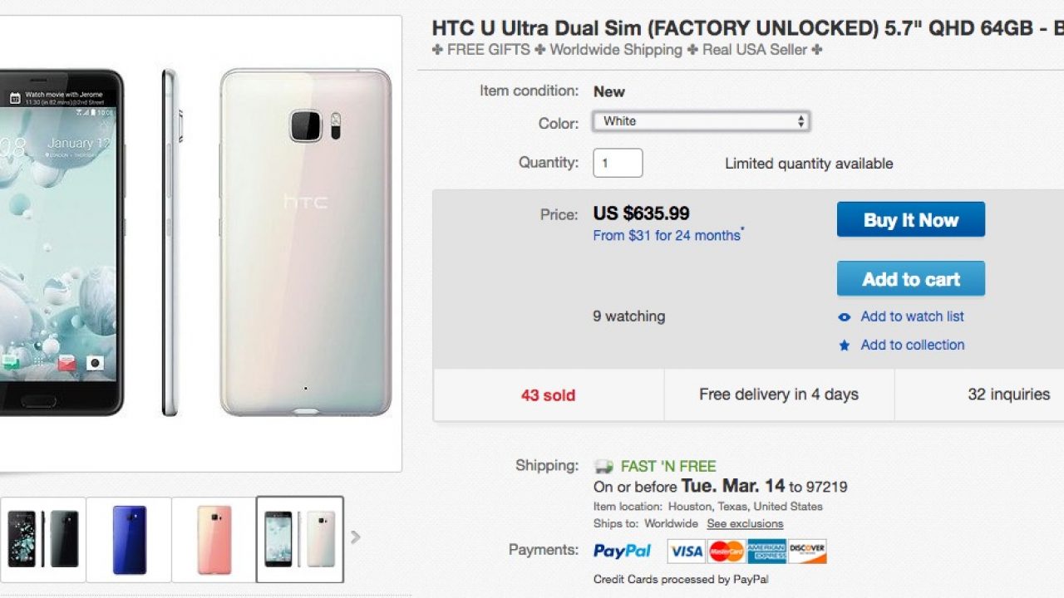Open the Add to collection link

click(912, 345)
